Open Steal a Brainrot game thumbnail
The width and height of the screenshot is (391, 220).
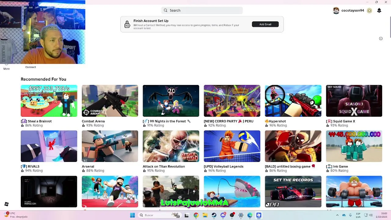pos(49,101)
